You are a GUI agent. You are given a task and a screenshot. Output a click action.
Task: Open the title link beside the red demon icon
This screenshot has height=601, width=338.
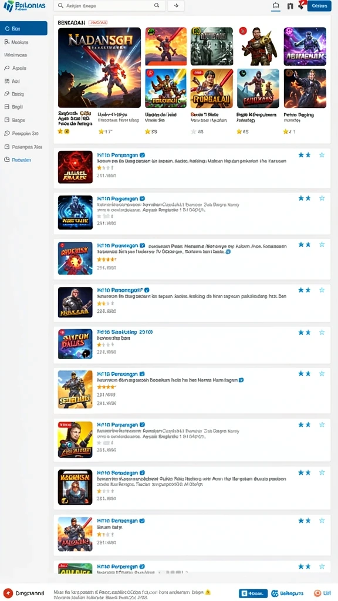117,155
